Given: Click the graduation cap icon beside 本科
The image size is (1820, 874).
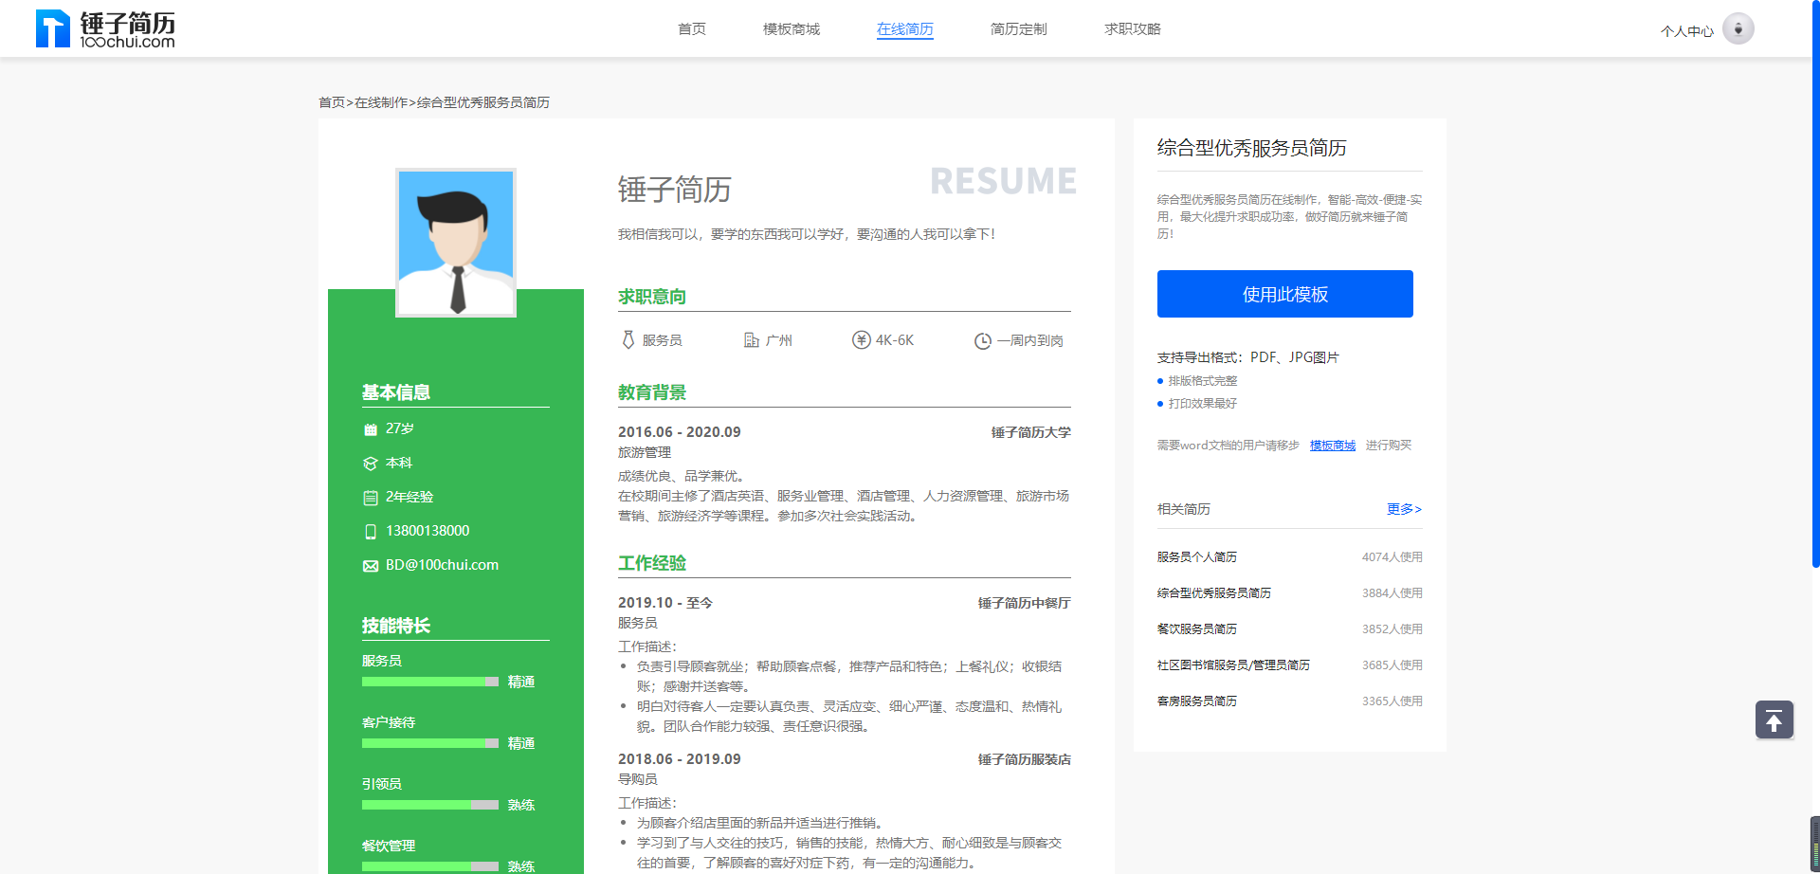Looking at the screenshot, I should pyautogui.click(x=371, y=464).
